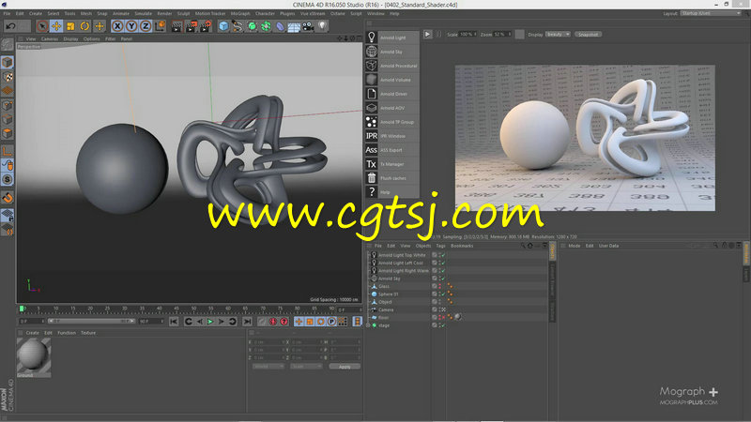Click the Render View clapperboard icon
Image resolution: width=751 pixels, height=422 pixels.
click(x=176, y=26)
